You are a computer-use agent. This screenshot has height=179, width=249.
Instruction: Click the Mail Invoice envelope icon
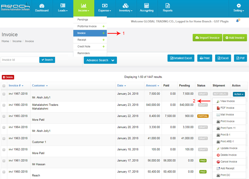tap(218, 115)
